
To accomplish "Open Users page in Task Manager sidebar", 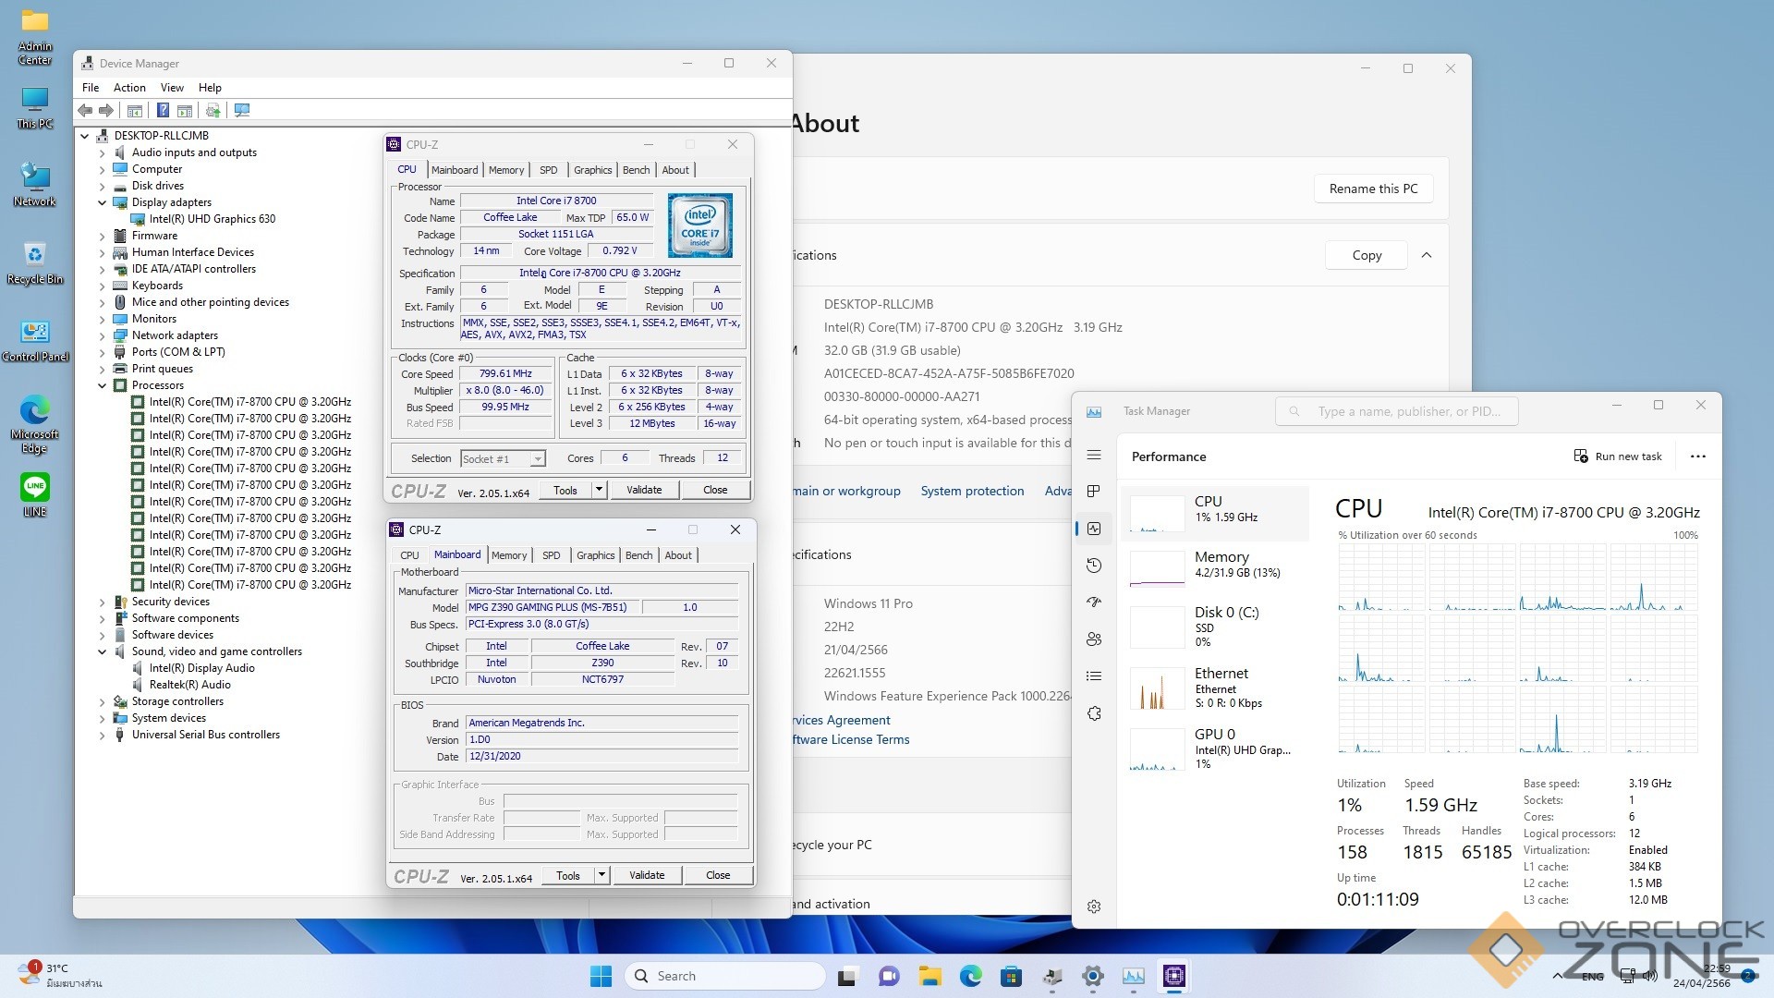I will pos(1094,639).
